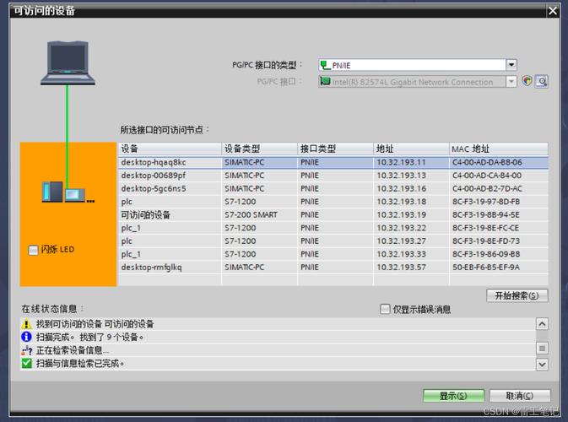Click status scrollbar up arrow

(x=542, y=324)
